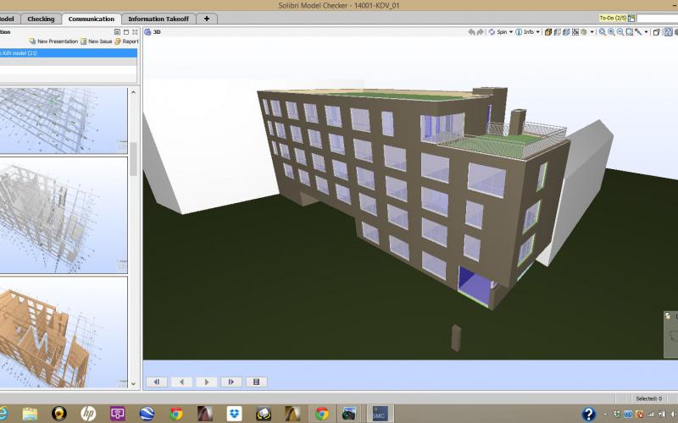The height and width of the screenshot is (423, 678).
Task: Jump to first presentation slide
Action: (157, 382)
